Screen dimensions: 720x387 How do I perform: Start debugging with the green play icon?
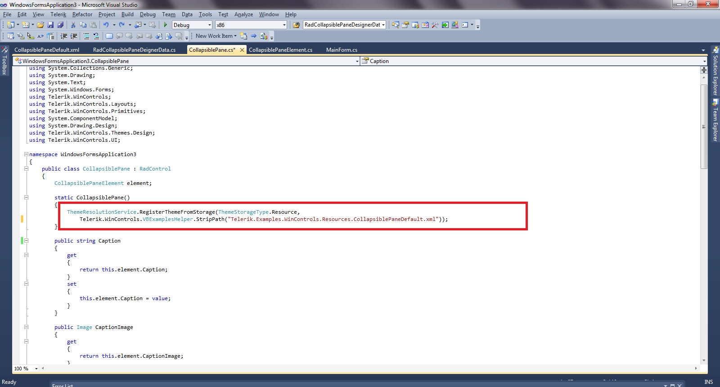[x=166, y=25]
